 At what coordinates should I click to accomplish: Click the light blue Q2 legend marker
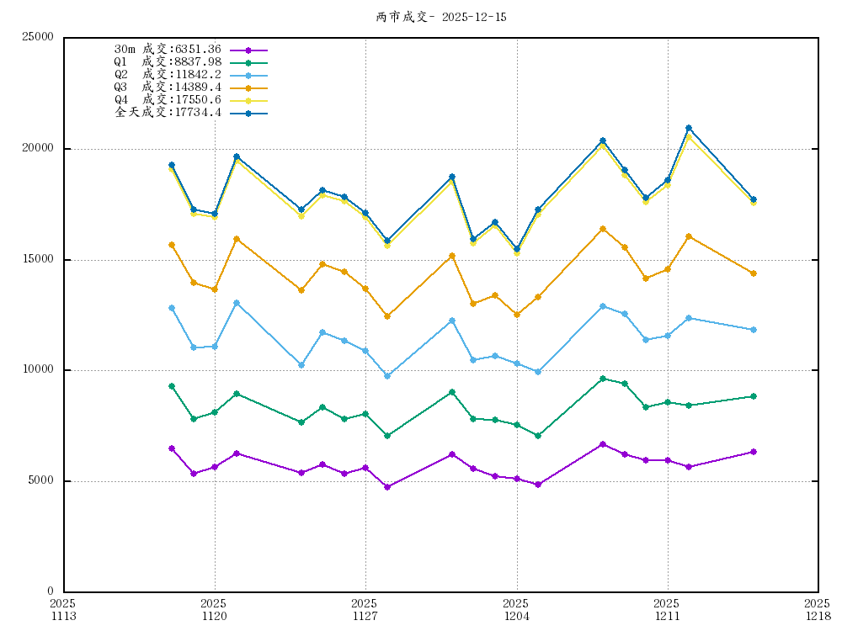248,76
